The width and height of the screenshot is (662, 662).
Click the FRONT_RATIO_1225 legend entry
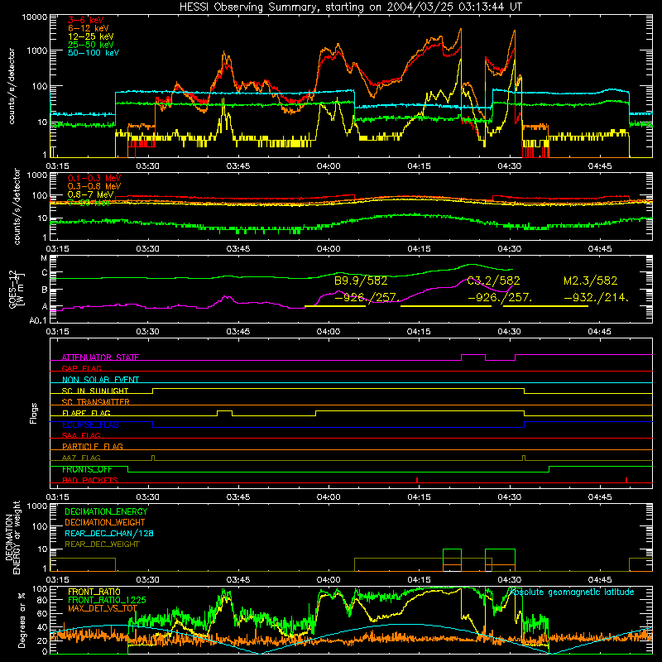107,600
